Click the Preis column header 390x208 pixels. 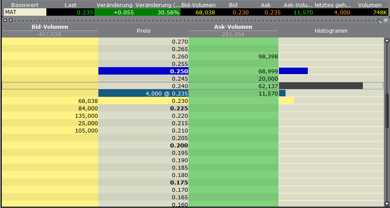(x=143, y=31)
